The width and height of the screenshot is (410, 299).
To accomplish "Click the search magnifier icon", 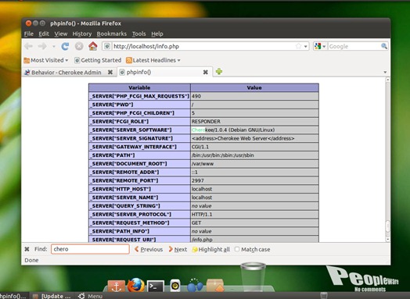I will pos(384,46).
